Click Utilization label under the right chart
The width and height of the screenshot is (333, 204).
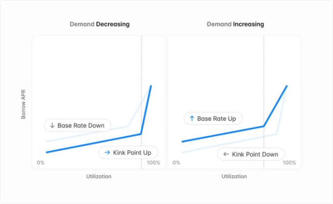[234, 176]
